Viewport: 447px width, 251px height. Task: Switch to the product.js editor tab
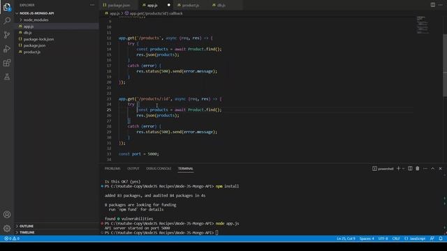[x=191, y=5]
